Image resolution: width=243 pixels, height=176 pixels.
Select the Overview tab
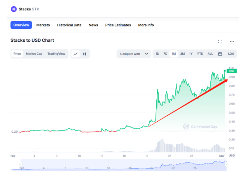(21, 25)
